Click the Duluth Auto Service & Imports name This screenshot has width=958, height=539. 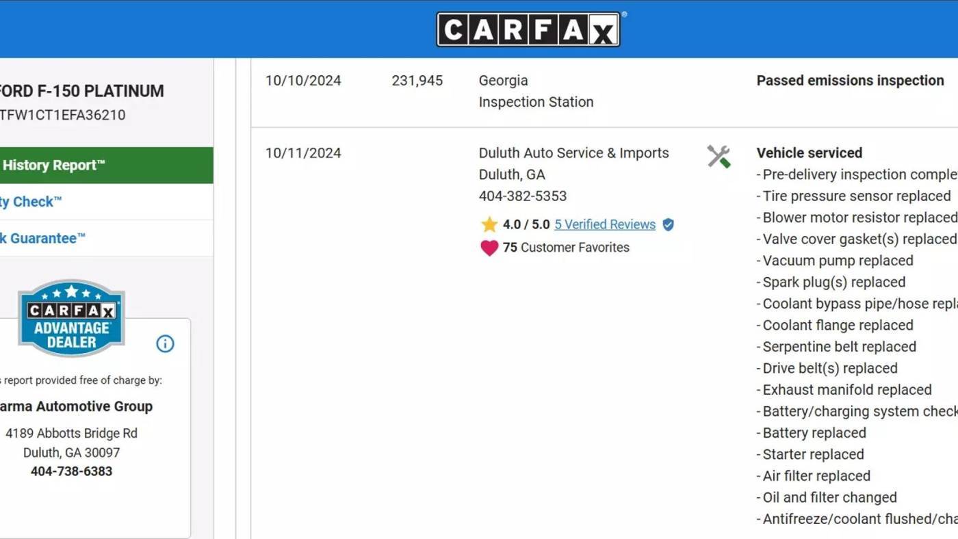click(574, 153)
